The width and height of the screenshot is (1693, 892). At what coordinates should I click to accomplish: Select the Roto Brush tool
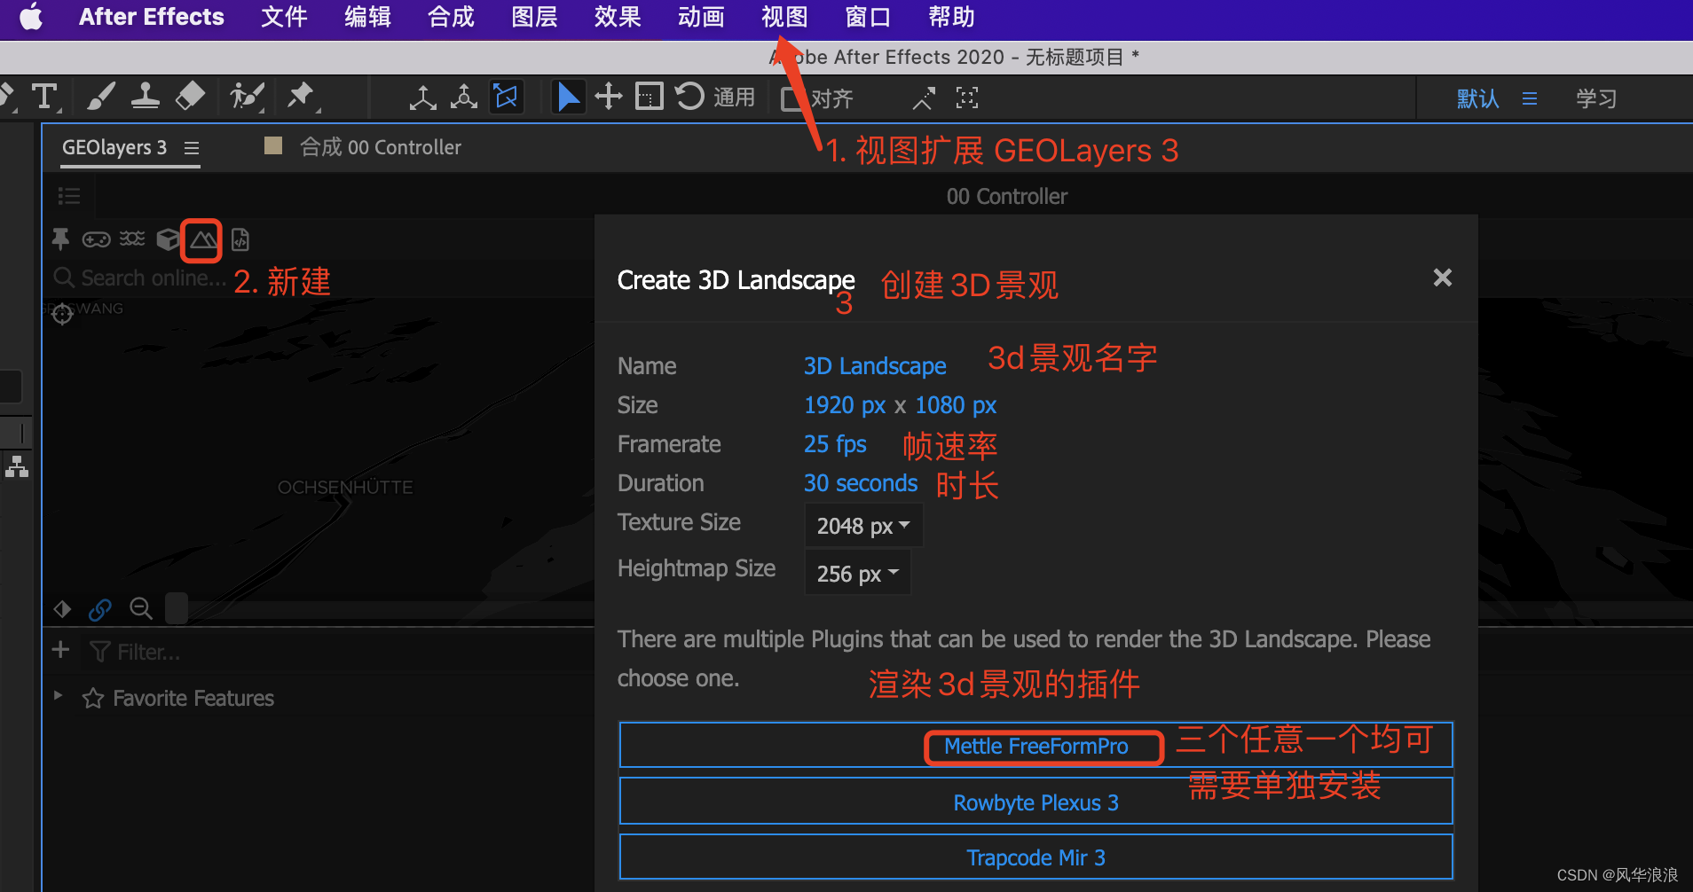click(x=247, y=96)
